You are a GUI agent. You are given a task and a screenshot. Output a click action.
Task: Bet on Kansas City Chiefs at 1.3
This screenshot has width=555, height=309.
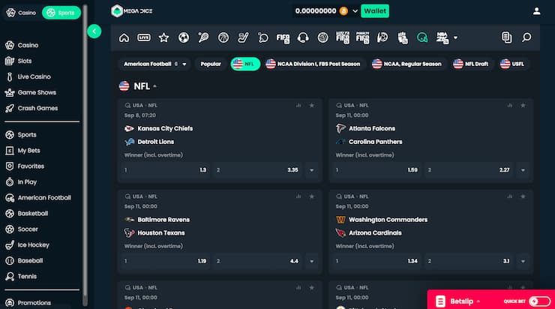pyautogui.click(x=165, y=170)
